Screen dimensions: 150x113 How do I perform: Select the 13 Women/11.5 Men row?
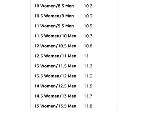coord(74,66)
